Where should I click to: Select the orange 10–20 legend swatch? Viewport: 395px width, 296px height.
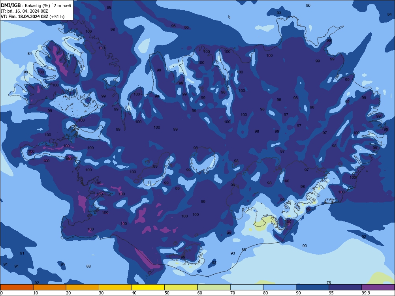50,287
